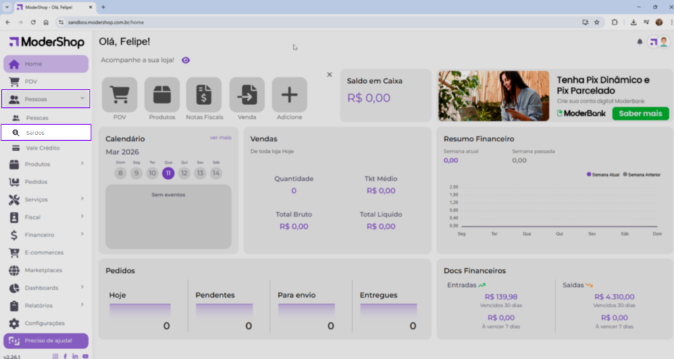Click the Adicione plus icon
Image resolution: width=674 pixels, height=359 pixels.
point(290,95)
